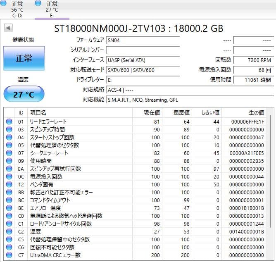Viewport: 276px width, 262px height.
Task: Click the firmware field showing SN04
Action: pos(143,40)
